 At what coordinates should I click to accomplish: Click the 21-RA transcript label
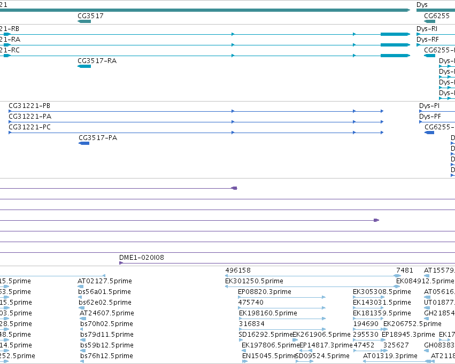pyautogui.click(x=10, y=40)
